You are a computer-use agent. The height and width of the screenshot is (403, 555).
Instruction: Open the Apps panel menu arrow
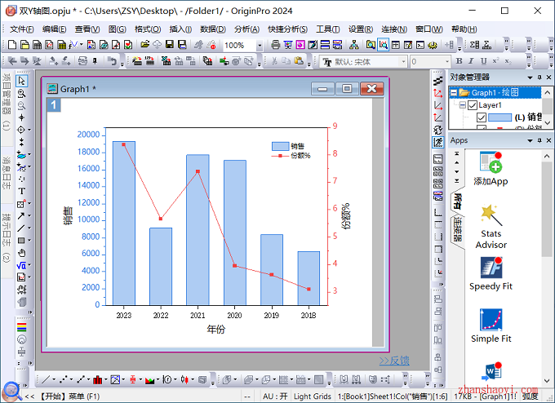[x=530, y=141]
